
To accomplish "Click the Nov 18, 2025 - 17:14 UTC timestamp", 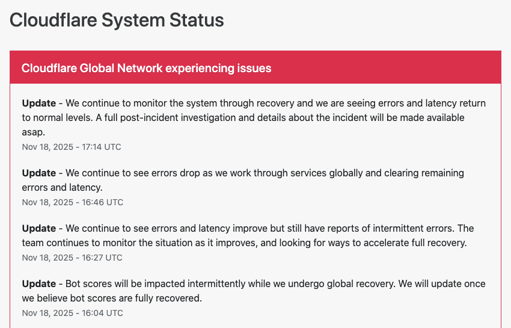I will (72, 147).
